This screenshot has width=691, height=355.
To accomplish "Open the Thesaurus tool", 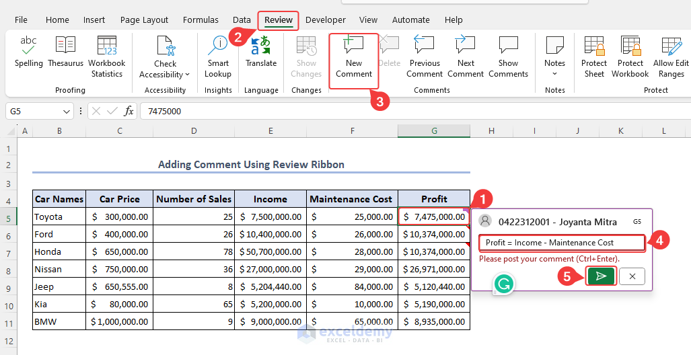I will tap(65, 52).
